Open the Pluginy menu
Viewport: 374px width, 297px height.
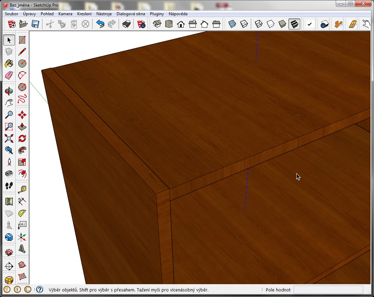(157, 14)
